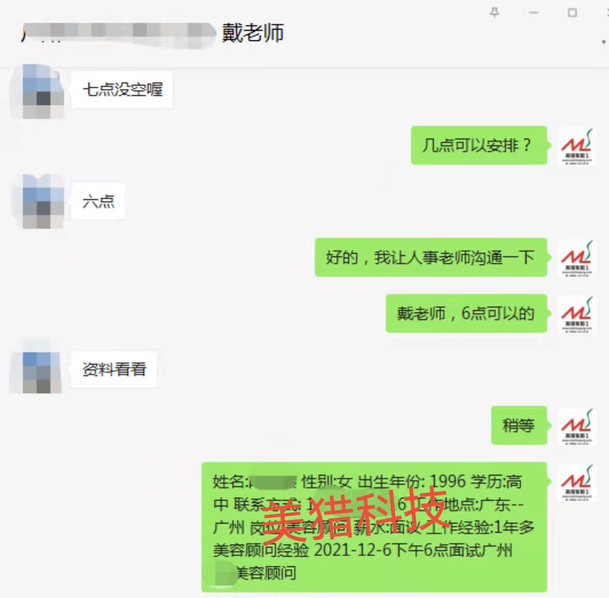This screenshot has height=598, width=609.
Task: Select the "好的，我让人事老师沟通一下" bubble
Action: coord(431,257)
